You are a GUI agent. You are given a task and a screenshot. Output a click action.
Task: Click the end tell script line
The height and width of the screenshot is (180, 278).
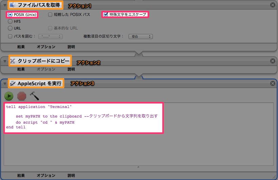click(16, 127)
